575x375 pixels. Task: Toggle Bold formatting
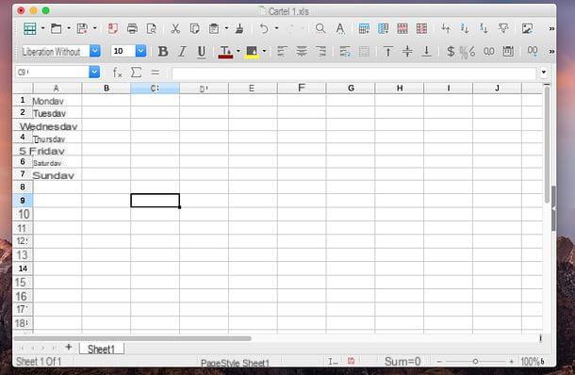163,51
